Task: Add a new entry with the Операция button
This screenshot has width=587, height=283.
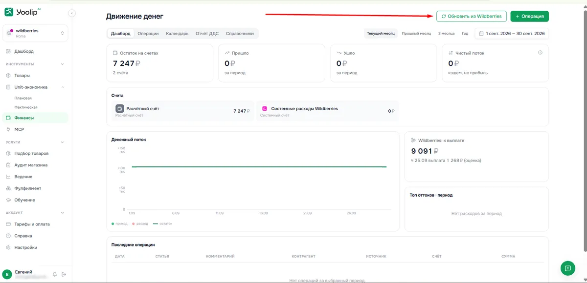Action: coord(529,16)
